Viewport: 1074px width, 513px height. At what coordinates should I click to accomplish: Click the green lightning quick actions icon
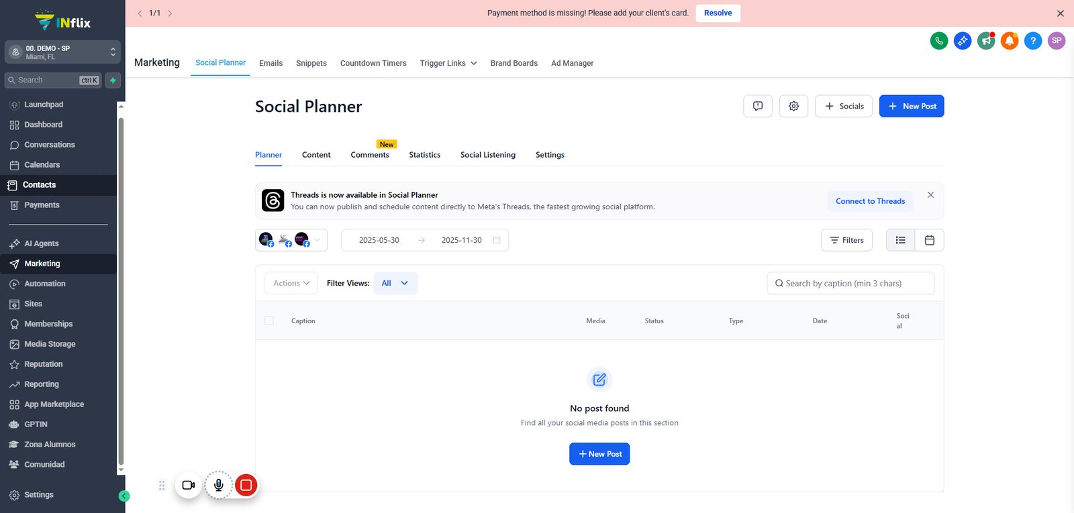(x=113, y=80)
